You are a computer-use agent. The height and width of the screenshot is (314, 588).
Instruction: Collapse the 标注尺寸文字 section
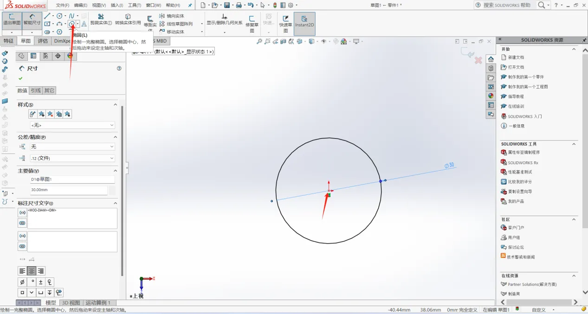(x=116, y=203)
